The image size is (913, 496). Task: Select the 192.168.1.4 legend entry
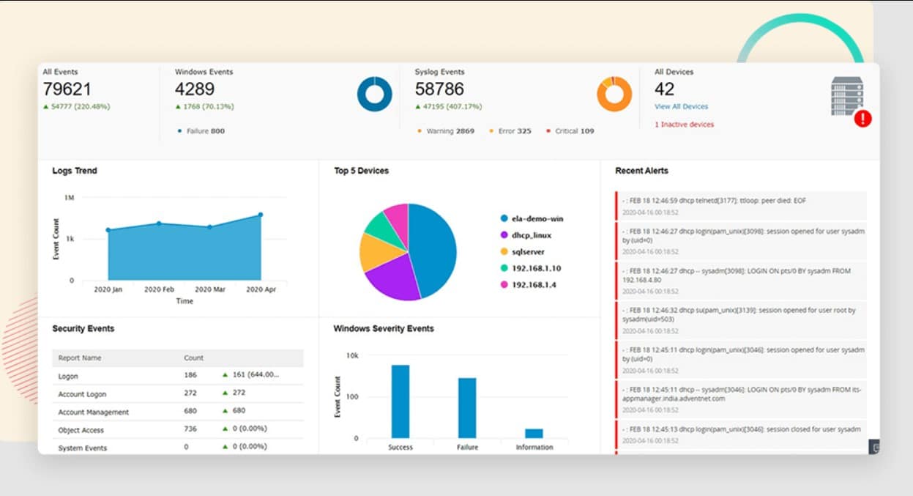click(528, 284)
